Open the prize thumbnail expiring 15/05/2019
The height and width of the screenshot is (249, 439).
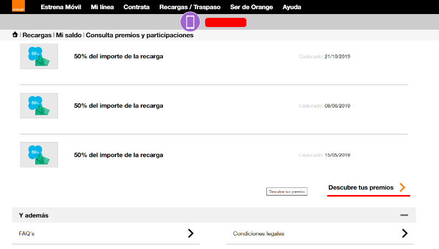coord(38,154)
